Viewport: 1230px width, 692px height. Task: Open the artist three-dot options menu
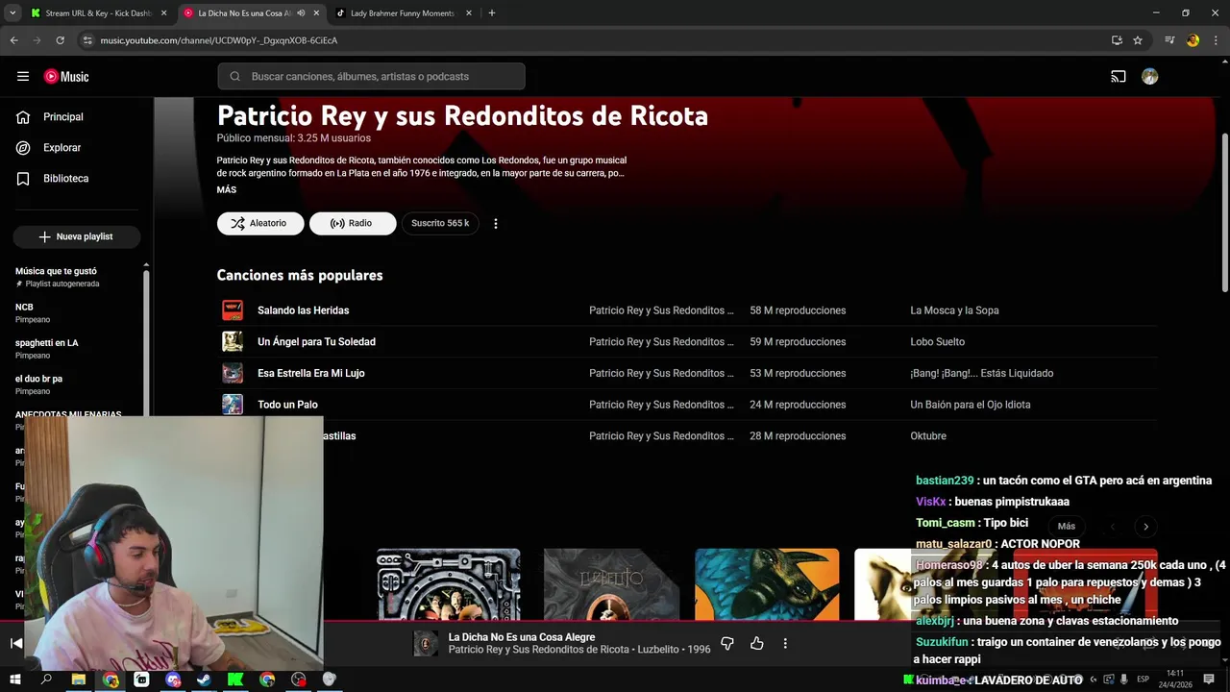496,223
